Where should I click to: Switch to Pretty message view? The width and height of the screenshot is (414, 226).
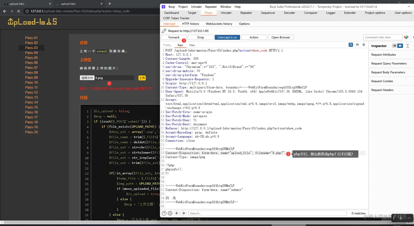point(167,45)
